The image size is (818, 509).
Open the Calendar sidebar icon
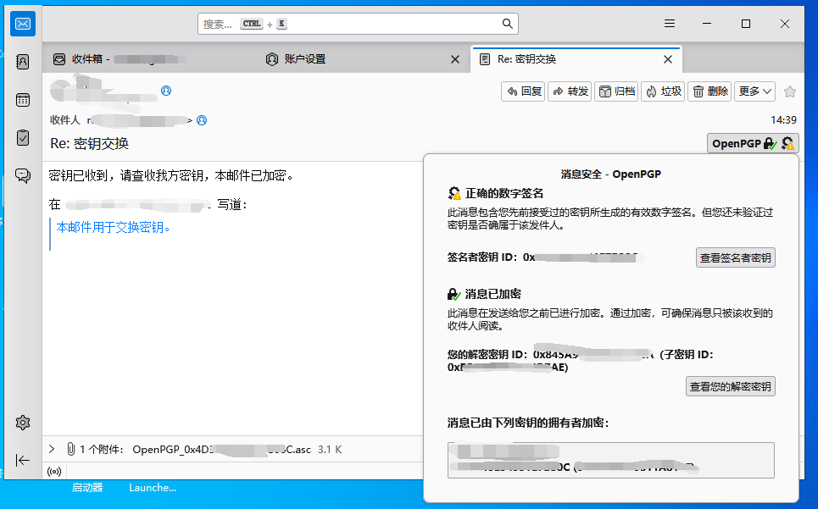tap(23, 99)
